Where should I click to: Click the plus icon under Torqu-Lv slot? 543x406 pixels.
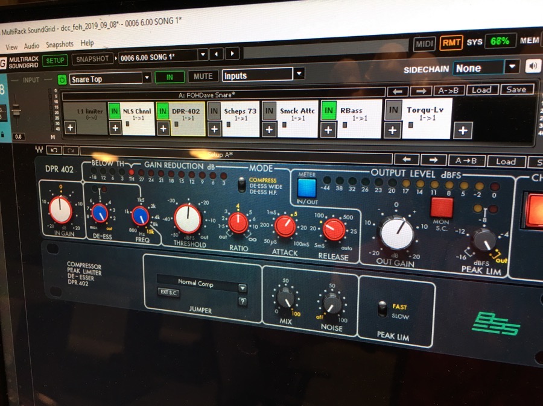click(392, 130)
